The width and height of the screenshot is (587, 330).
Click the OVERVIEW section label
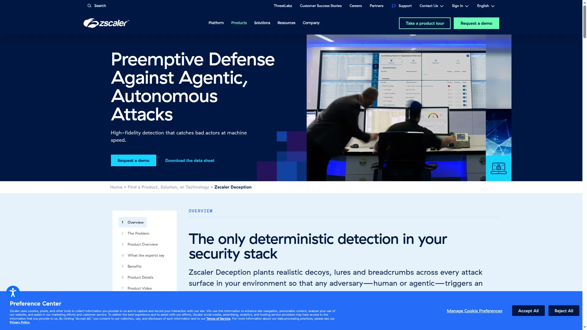tap(201, 211)
